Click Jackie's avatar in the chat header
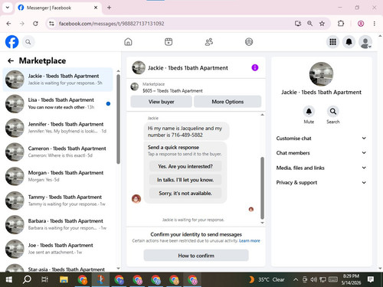 (x=139, y=67)
